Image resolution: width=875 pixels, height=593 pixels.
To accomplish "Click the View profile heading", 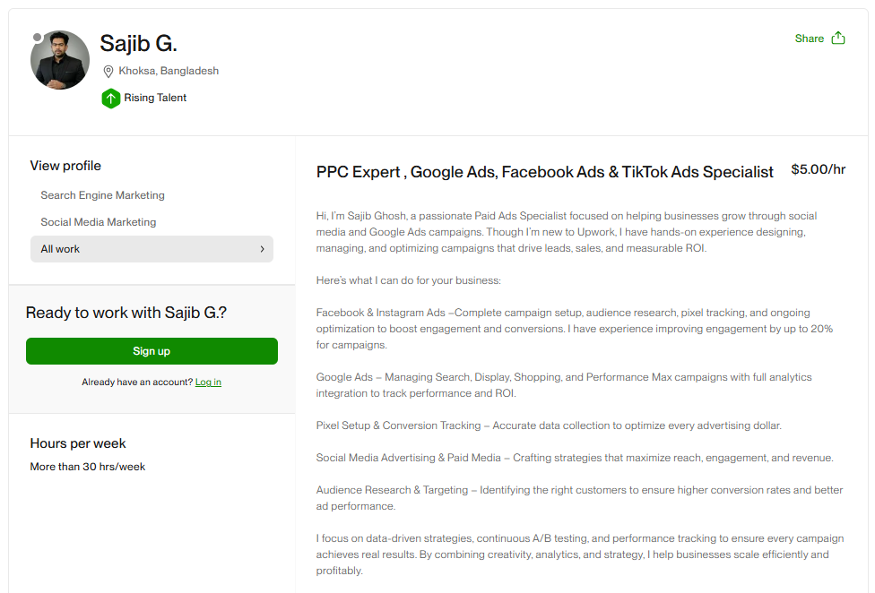I will point(65,166).
